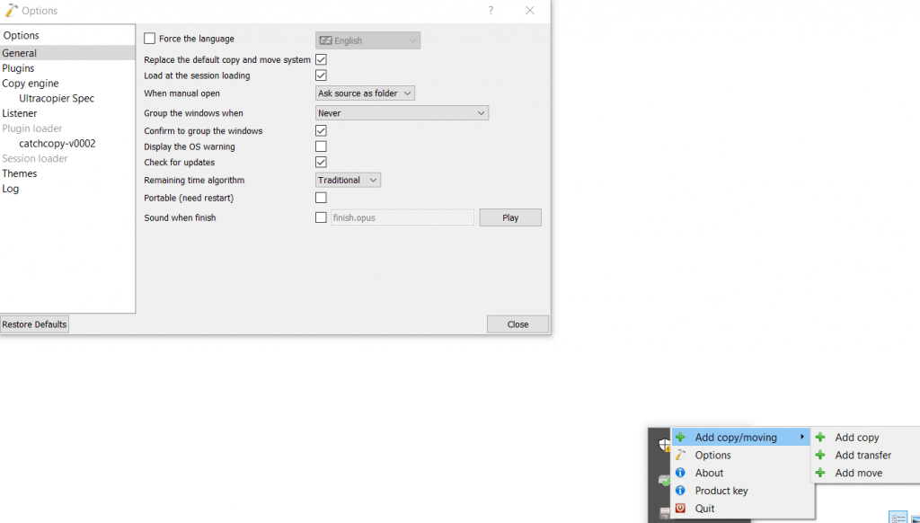Uncheck Load at the session loading
The height and width of the screenshot is (523, 920).
(x=321, y=75)
